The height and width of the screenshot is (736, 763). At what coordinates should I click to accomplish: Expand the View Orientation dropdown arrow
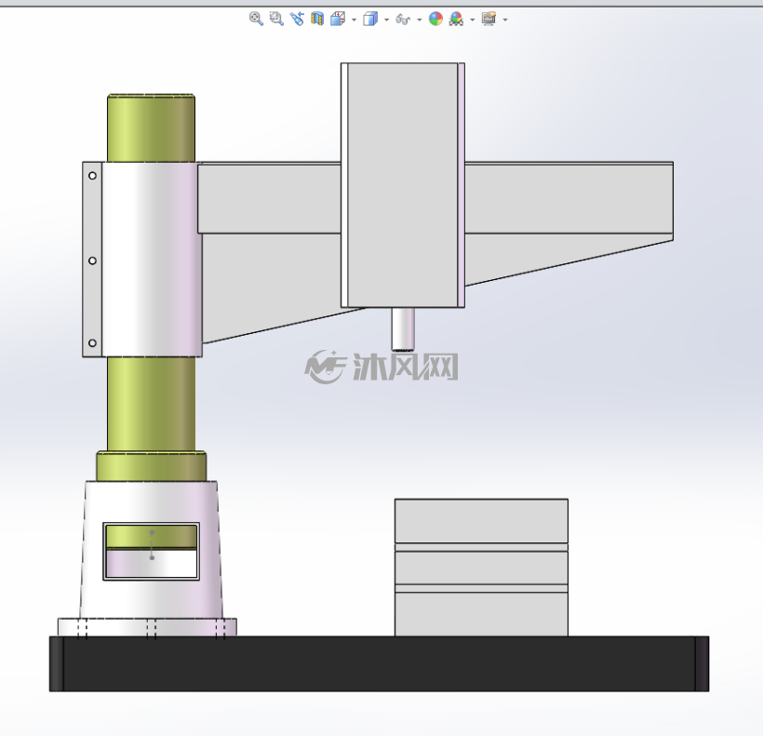(354, 20)
